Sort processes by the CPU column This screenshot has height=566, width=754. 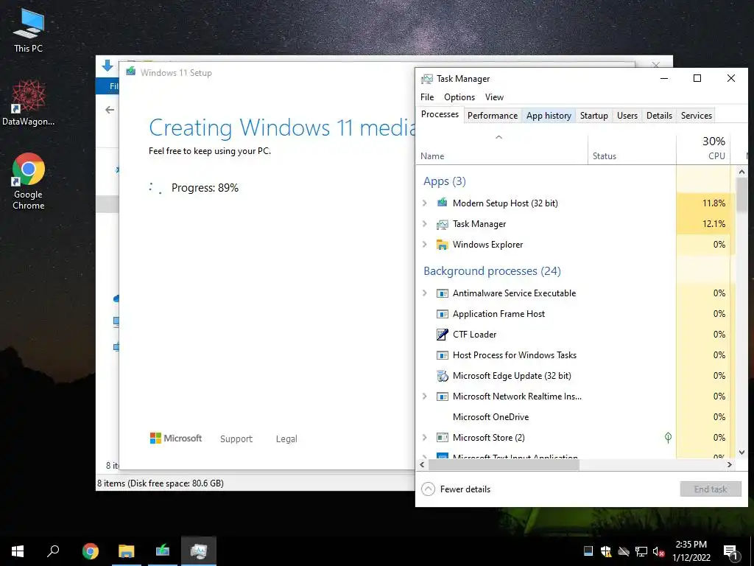[x=703, y=150]
